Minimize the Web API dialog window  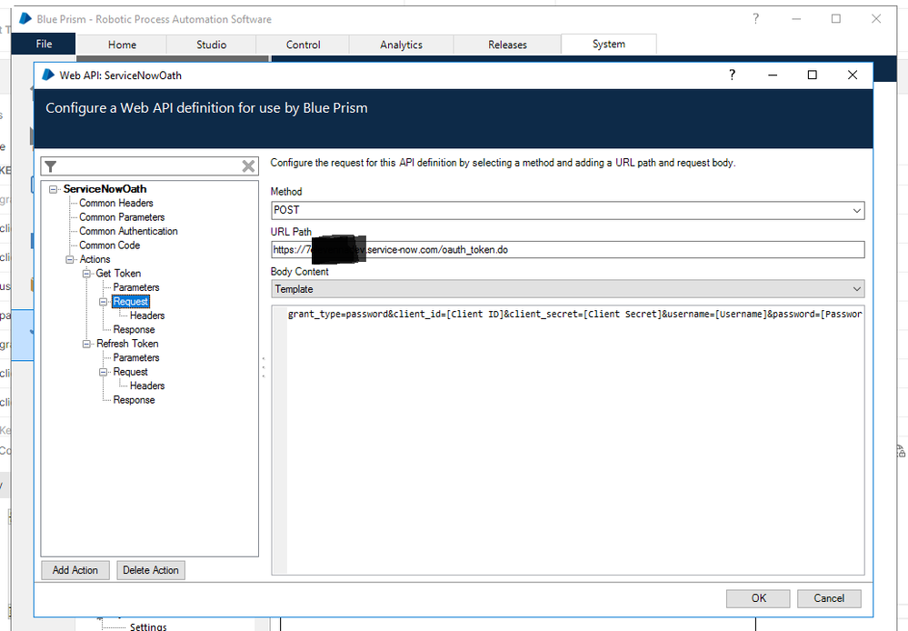tap(773, 75)
